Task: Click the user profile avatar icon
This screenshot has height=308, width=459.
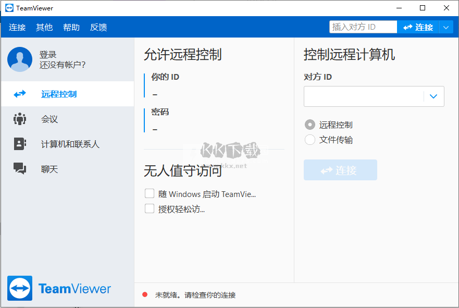Action: (20, 59)
